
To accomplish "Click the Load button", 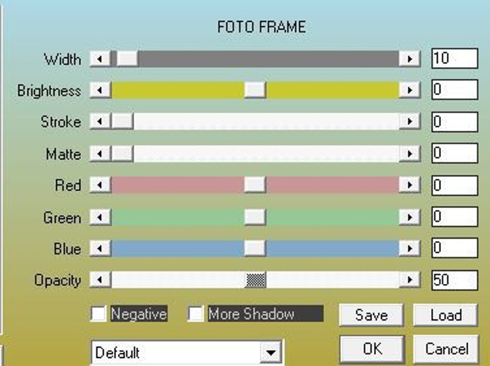I will coord(445,315).
